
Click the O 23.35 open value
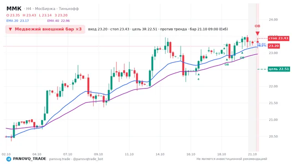13,15
